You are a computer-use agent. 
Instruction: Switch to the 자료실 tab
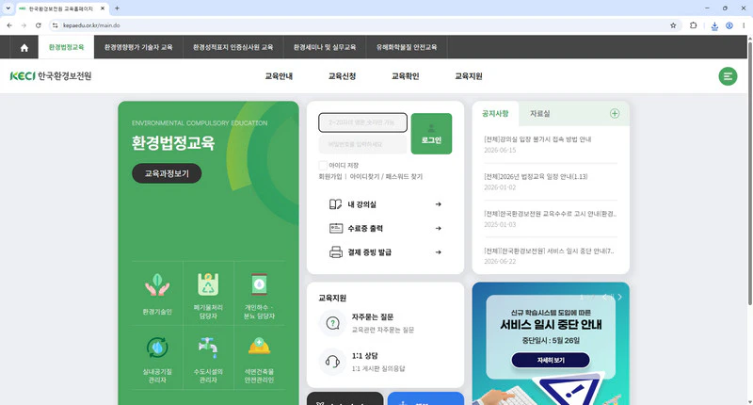pyautogui.click(x=539, y=113)
